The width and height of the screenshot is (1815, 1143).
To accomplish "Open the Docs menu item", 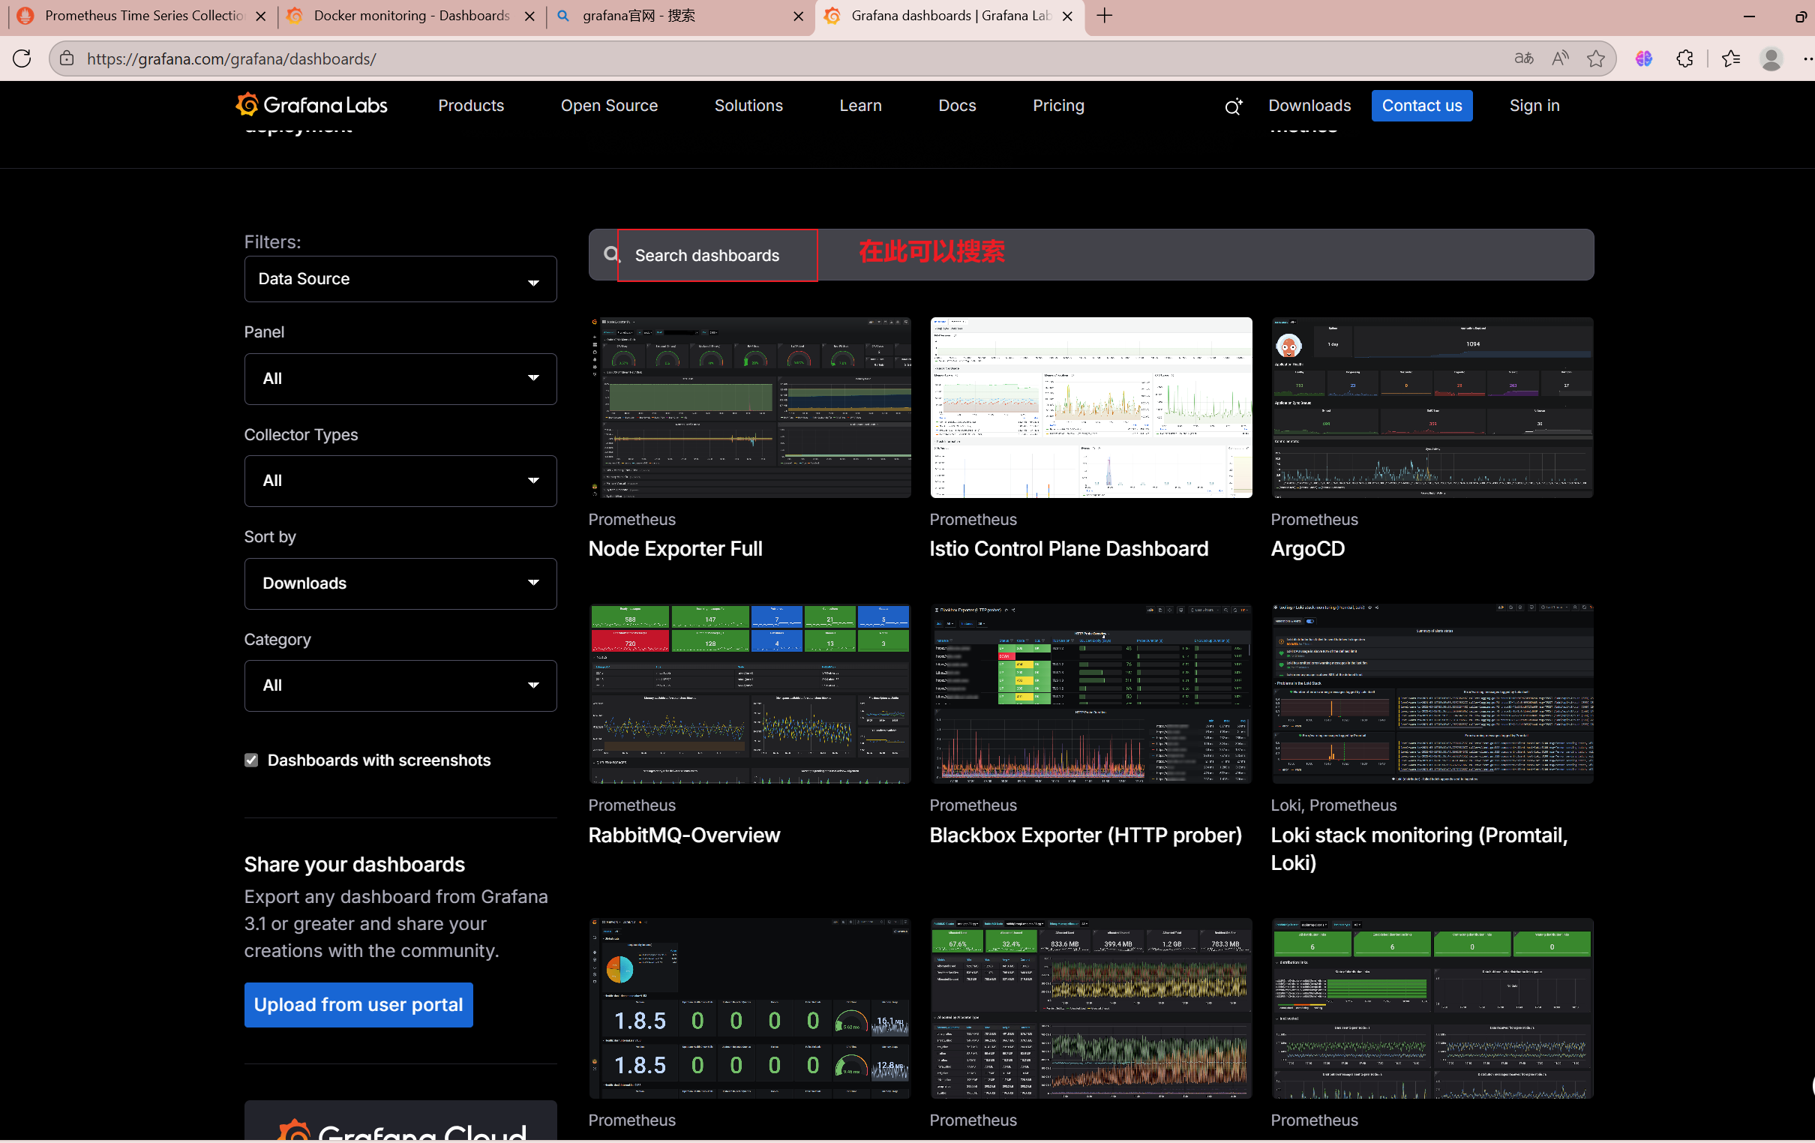I will 956,106.
